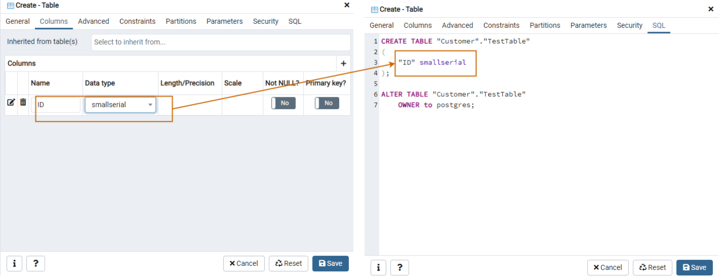This screenshot has height=278, width=726.
Task: Click the info icon in right dialog
Action: (x=378, y=267)
